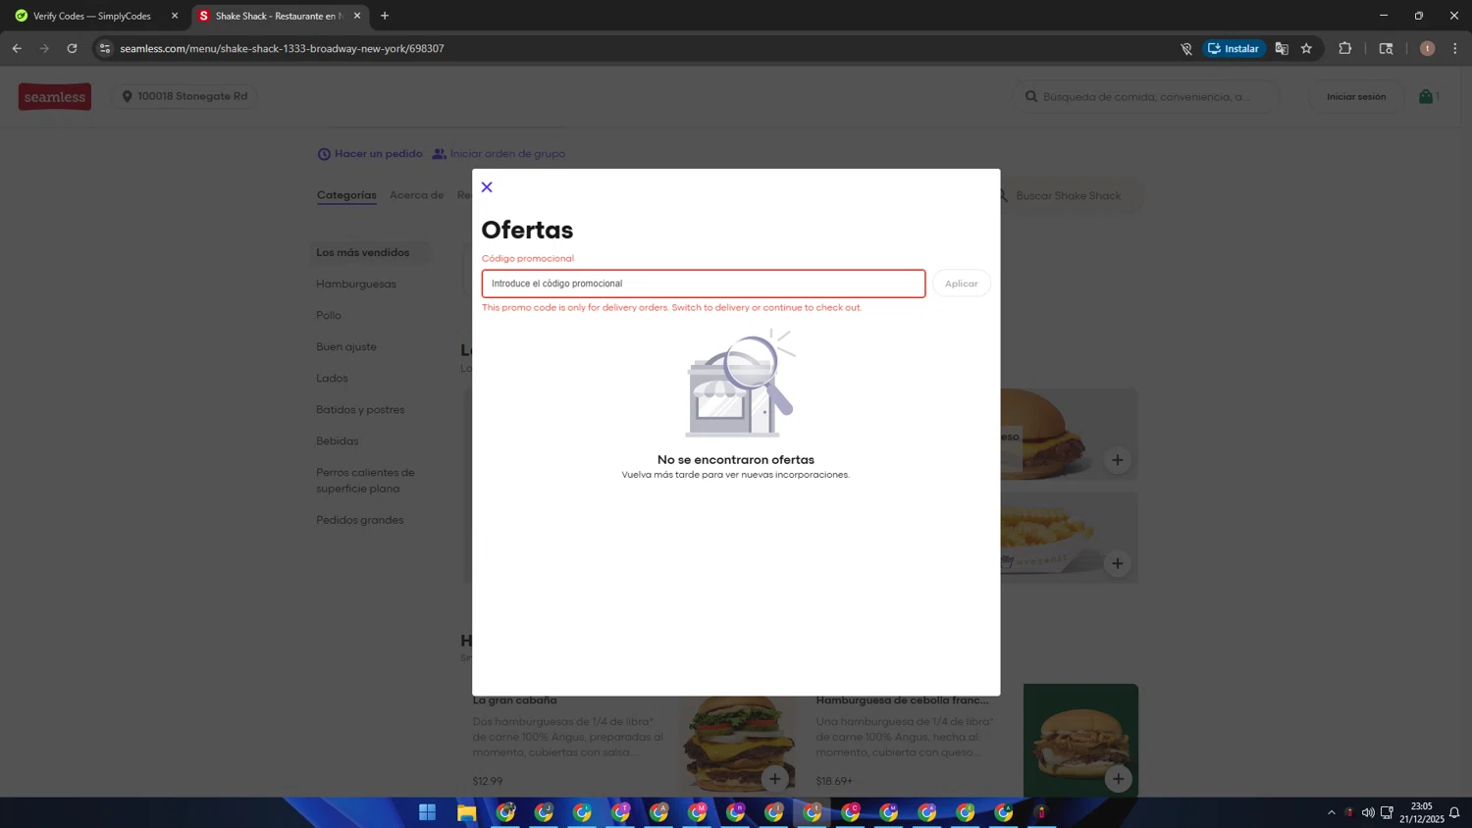The image size is (1472, 828).
Task: Click the translate page icon
Action: coord(1281,48)
